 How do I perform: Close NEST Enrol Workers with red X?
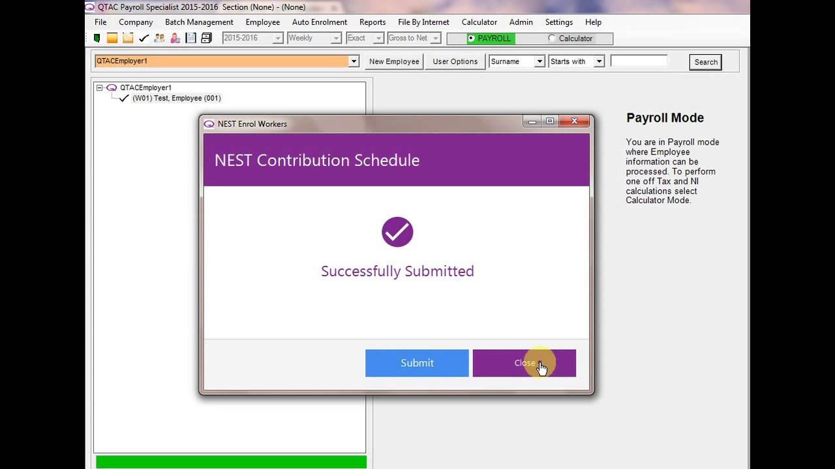pyautogui.click(x=575, y=121)
